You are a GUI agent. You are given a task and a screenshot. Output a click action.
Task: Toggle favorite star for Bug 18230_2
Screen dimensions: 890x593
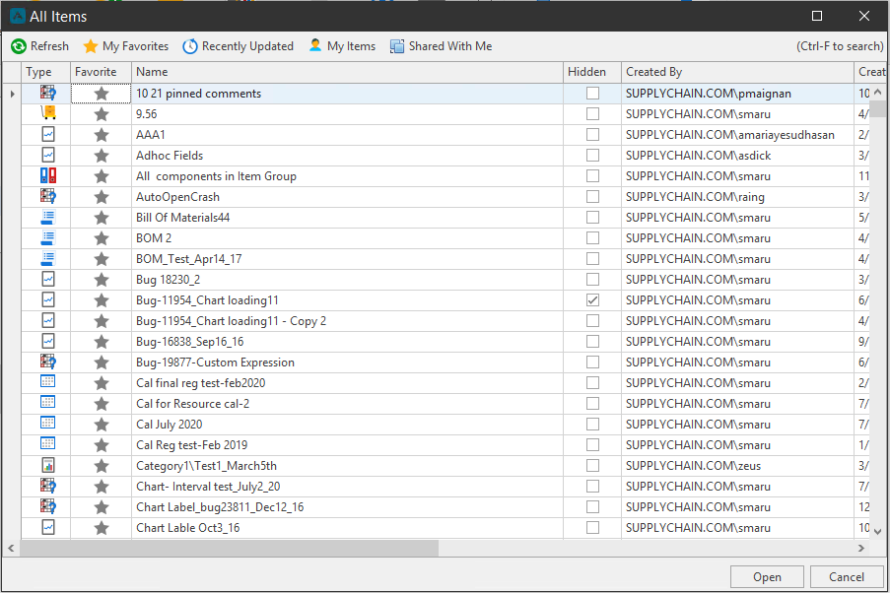pyautogui.click(x=102, y=280)
